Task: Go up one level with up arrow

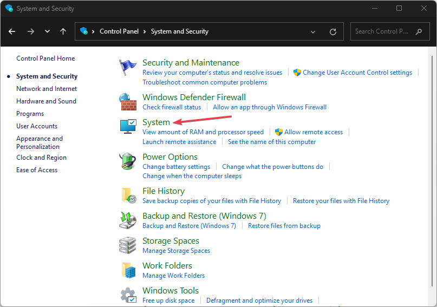Action: click(63, 31)
